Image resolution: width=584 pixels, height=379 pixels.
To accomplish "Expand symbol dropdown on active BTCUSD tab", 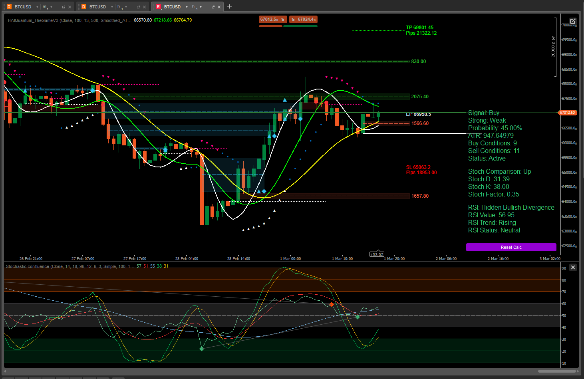I will point(187,7).
